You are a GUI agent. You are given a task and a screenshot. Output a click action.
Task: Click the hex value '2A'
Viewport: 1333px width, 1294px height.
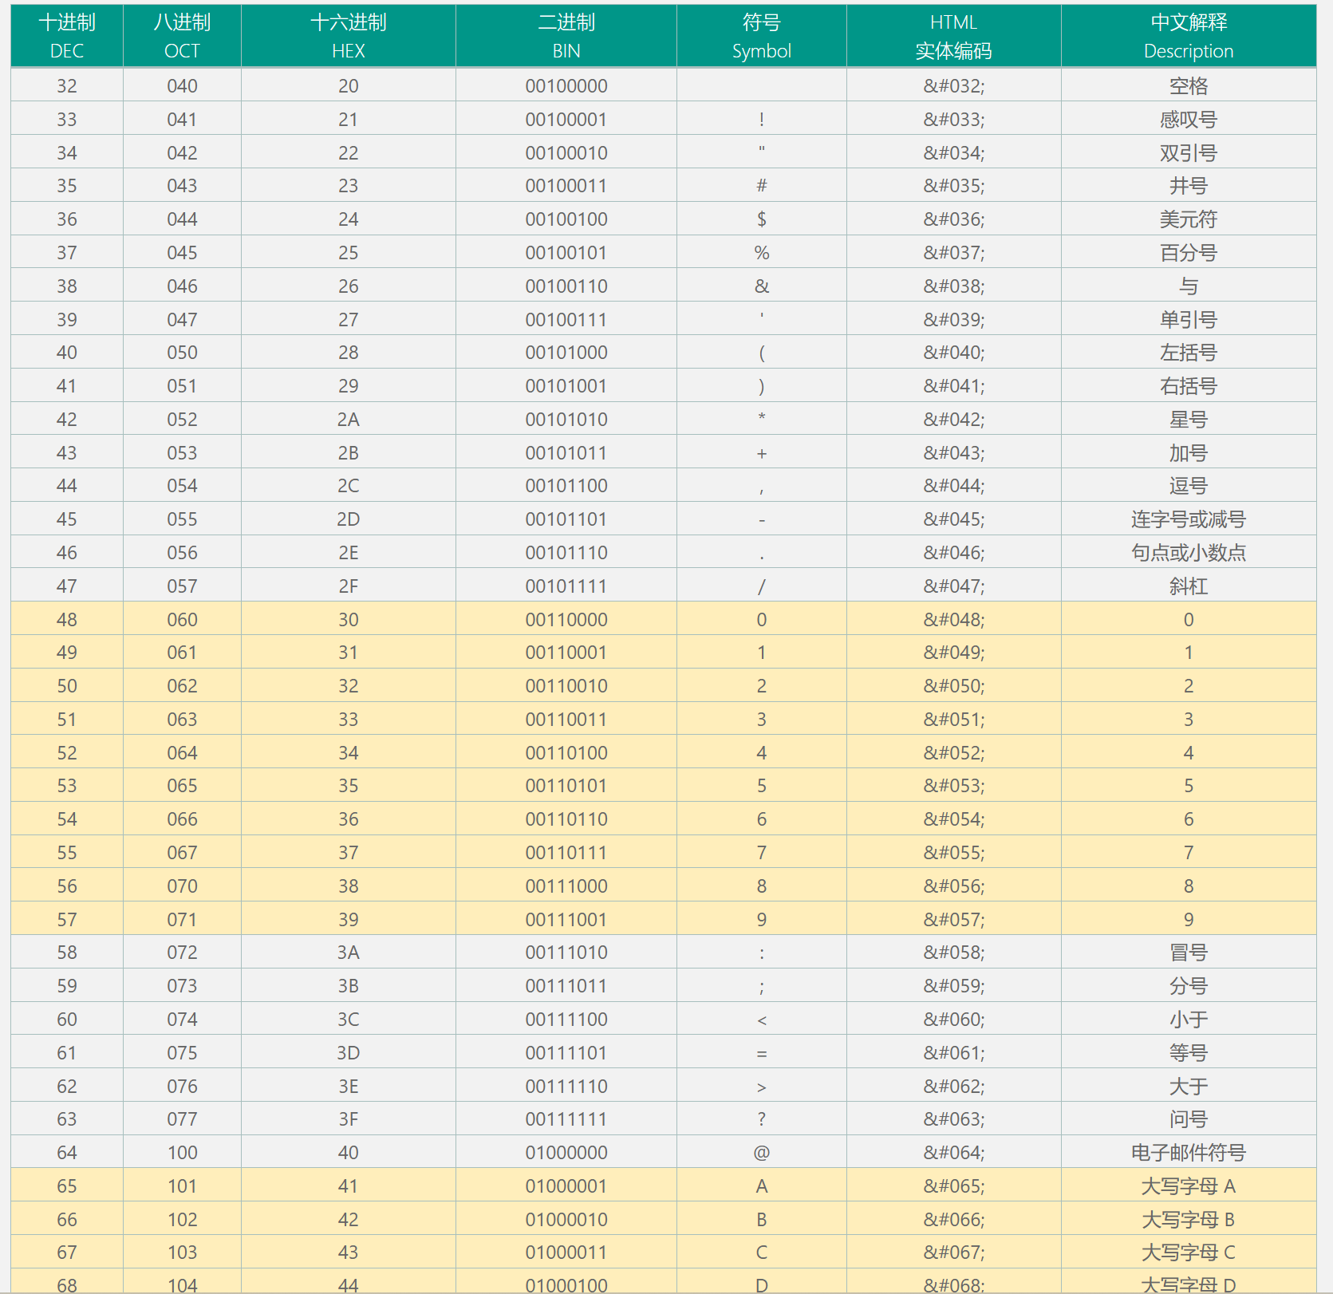tap(349, 419)
